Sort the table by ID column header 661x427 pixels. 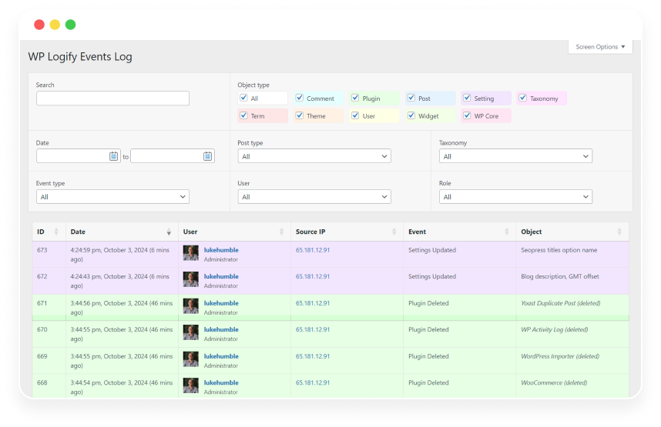tap(41, 232)
